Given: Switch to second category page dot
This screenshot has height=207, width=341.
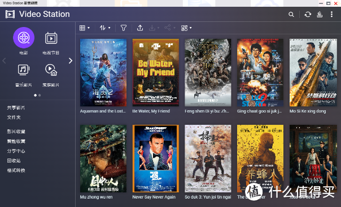Looking at the screenshot, I should [40, 95].
